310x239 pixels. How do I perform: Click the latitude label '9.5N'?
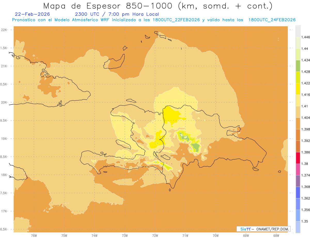coord(4,120)
